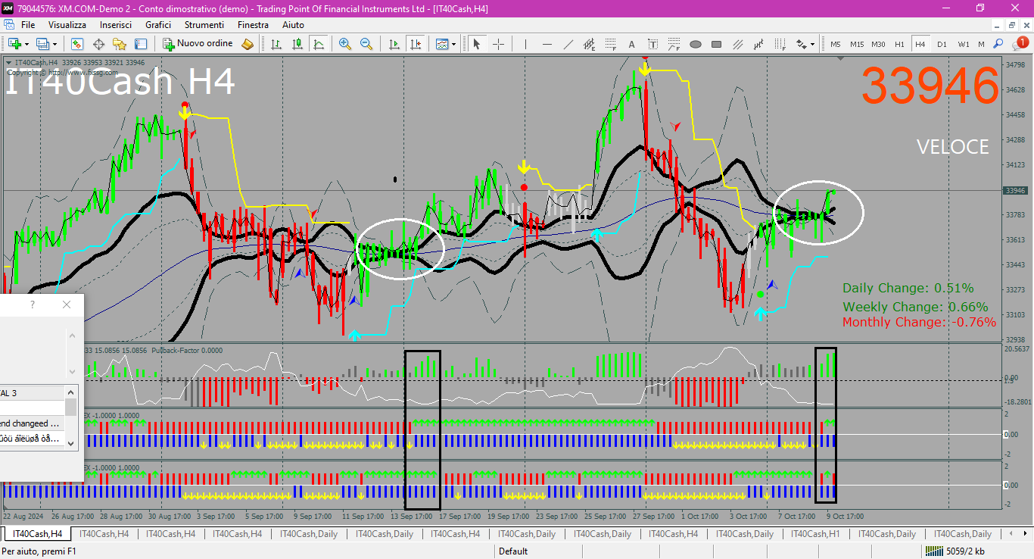This screenshot has width=1034, height=559.
Task: Zoom out of the chart
Action: [x=366, y=44]
